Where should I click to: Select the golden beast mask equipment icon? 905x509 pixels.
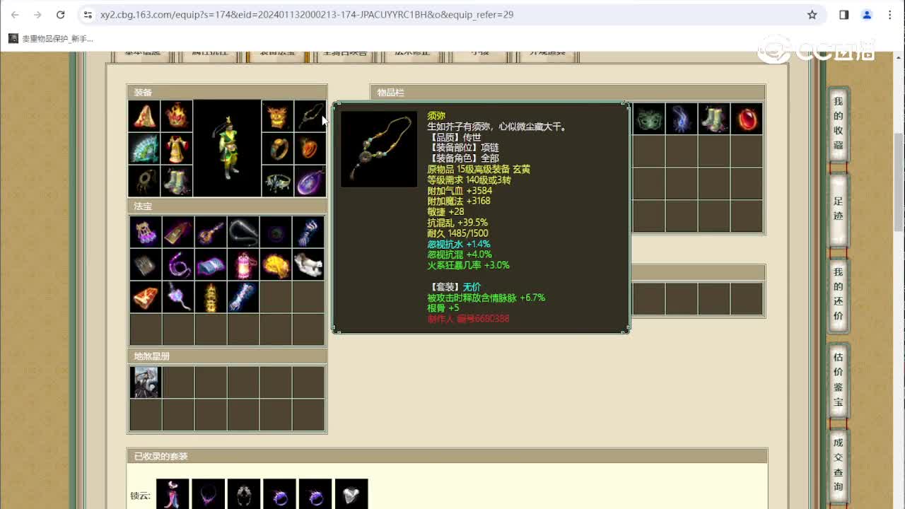point(277,116)
